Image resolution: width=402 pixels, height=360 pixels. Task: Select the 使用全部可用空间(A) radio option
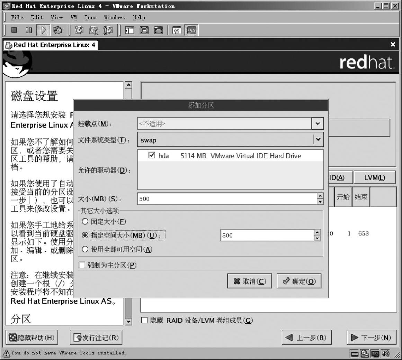[85, 249]
